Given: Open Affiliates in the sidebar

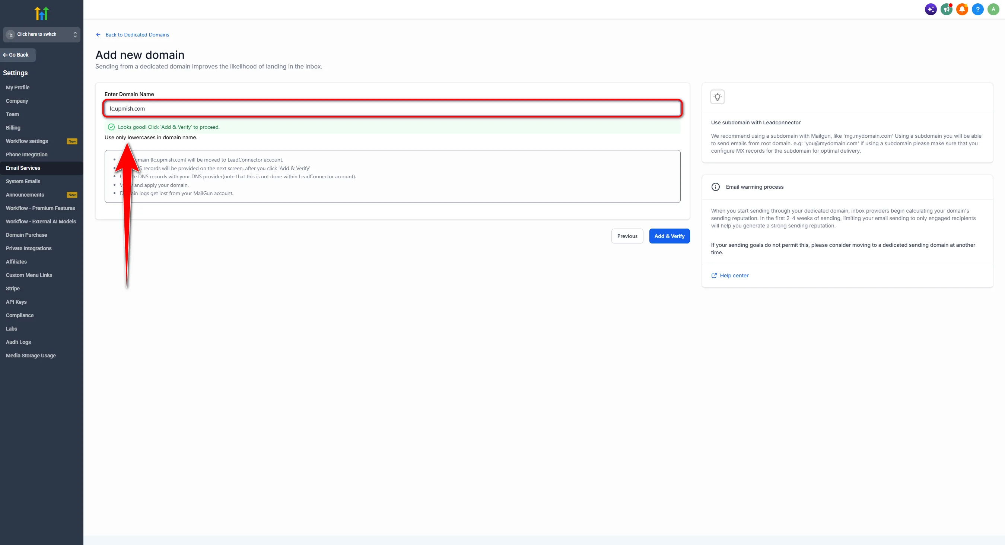Looking at the screenshot, I should 16,262.
